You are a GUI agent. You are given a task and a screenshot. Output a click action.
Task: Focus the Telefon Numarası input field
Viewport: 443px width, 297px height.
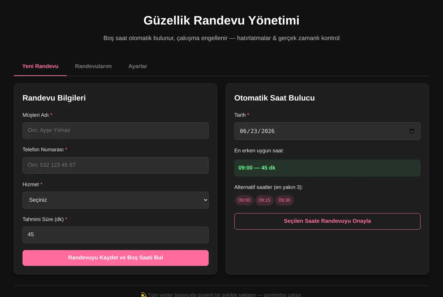[x=116, y=165]
